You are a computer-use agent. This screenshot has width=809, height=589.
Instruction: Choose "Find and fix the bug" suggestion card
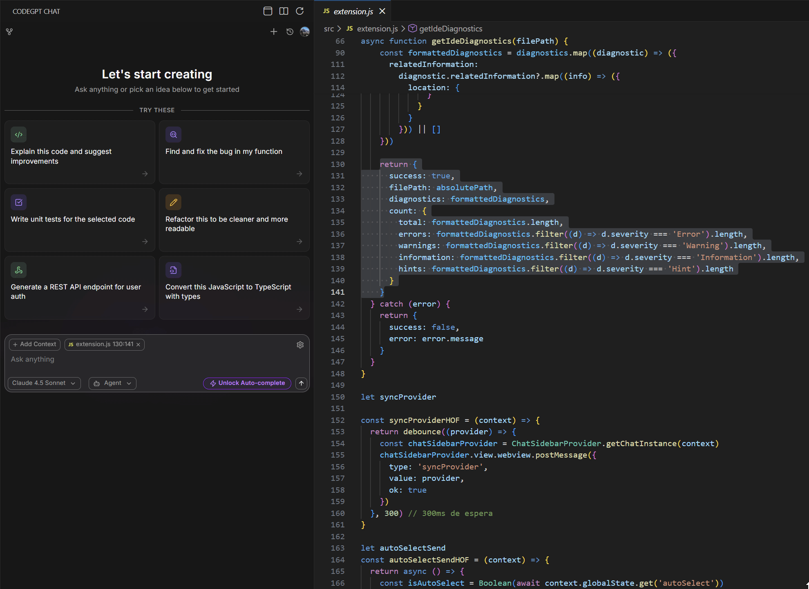[234, 152]
